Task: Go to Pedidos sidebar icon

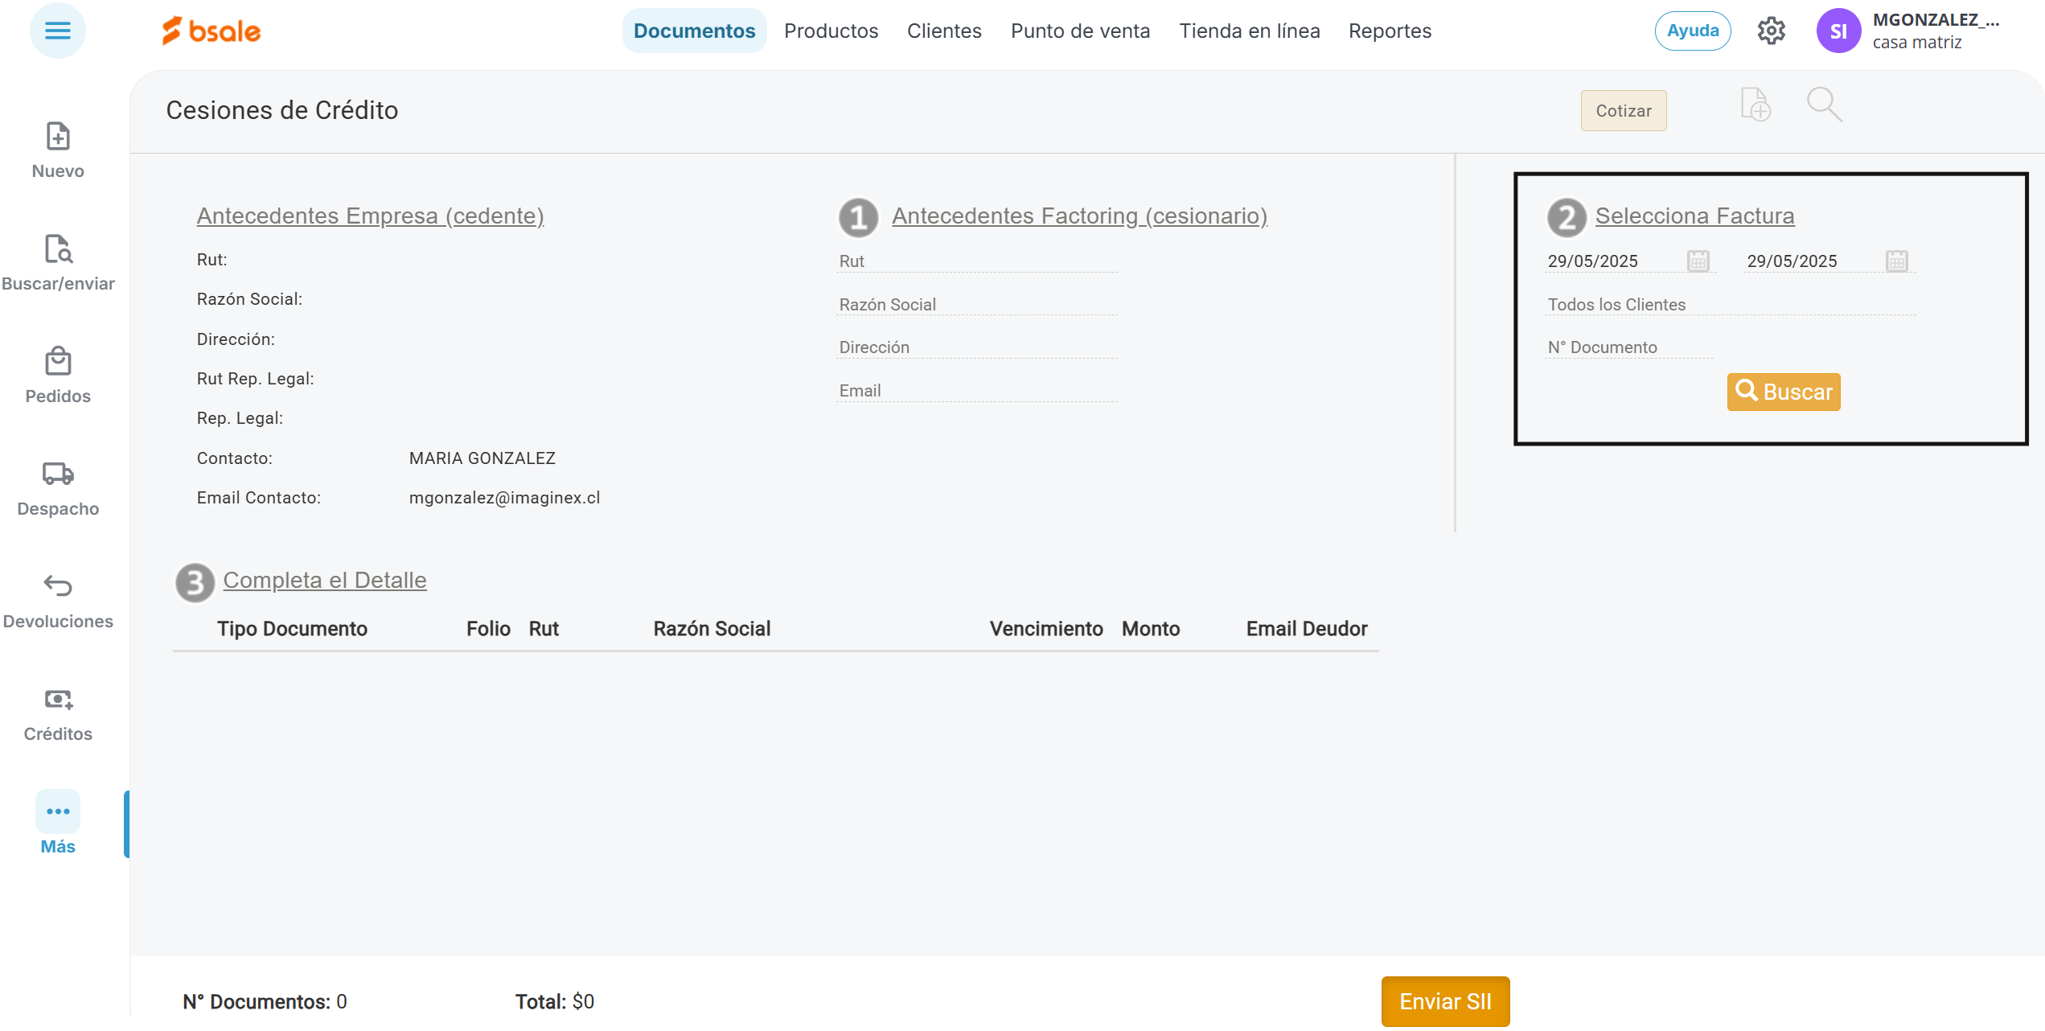Action: [x=58, y=363]
